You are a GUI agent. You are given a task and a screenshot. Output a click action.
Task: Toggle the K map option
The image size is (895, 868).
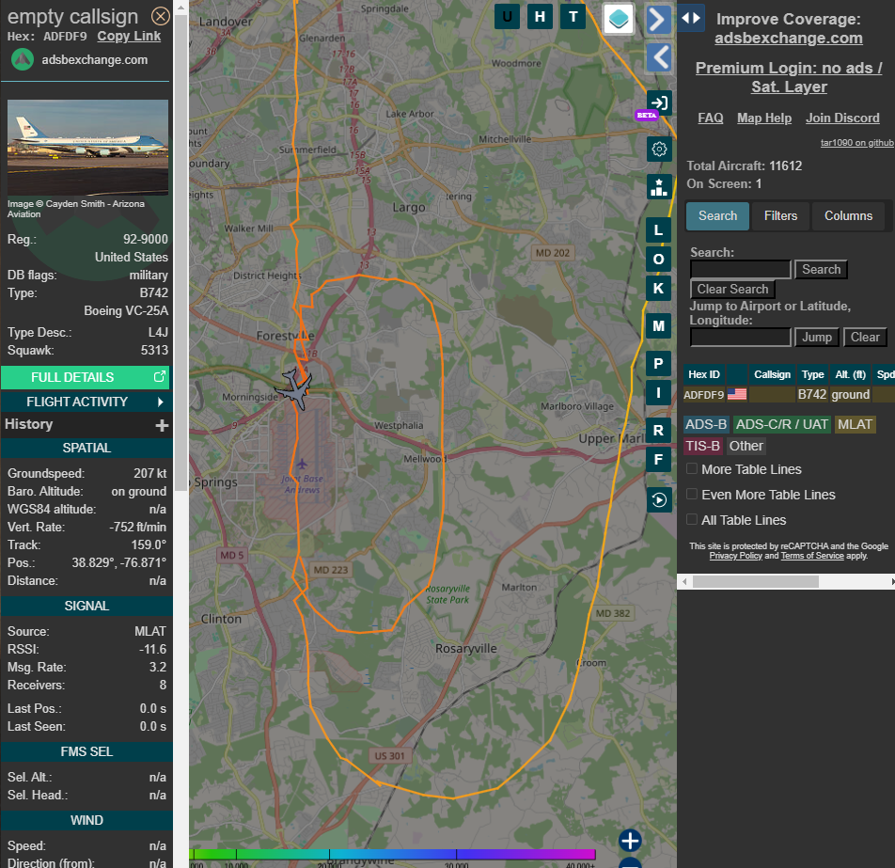pos(658,289)
